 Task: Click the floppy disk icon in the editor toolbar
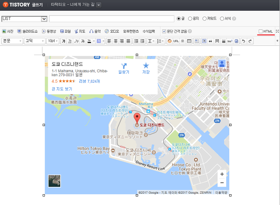point(237,41)
